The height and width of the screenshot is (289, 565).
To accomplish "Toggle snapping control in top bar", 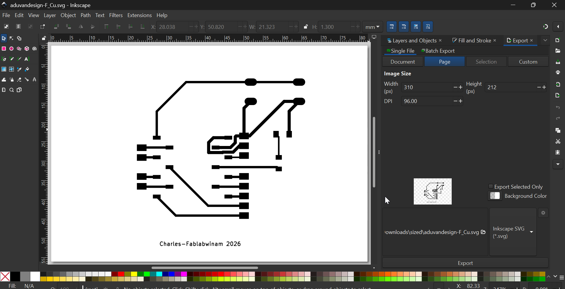I will tap(545, 27).
